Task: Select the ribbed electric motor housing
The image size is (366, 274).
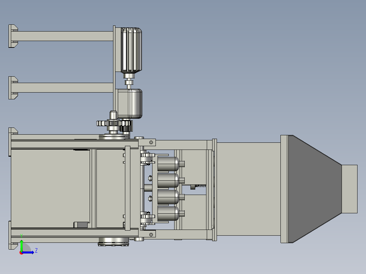Action: [x=131, y=50]
